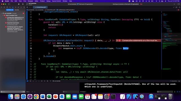Screen dimensions: 181x101
Task: Run the project with the Play button
Action: [x=23, y=4]
